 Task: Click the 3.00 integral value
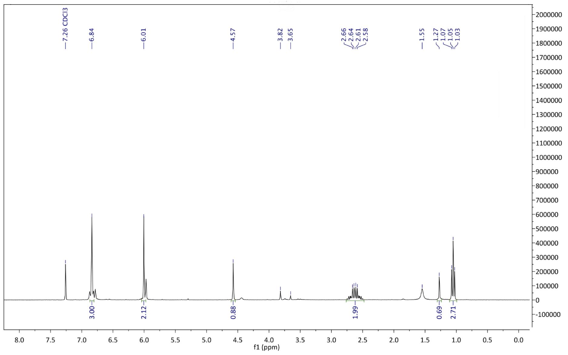(x=92, y=312)
